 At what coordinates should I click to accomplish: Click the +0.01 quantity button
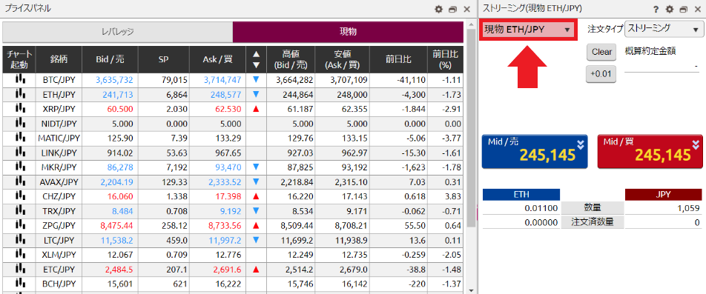click(601, 74)
